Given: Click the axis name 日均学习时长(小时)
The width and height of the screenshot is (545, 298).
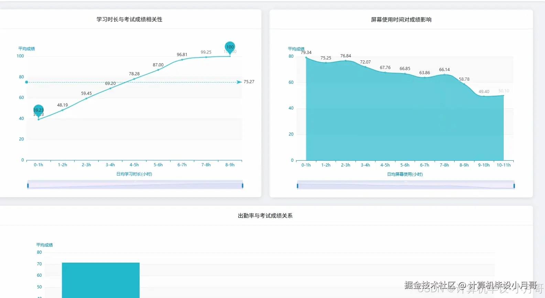Looking at the screenshot, I should [x=134, y=174].
